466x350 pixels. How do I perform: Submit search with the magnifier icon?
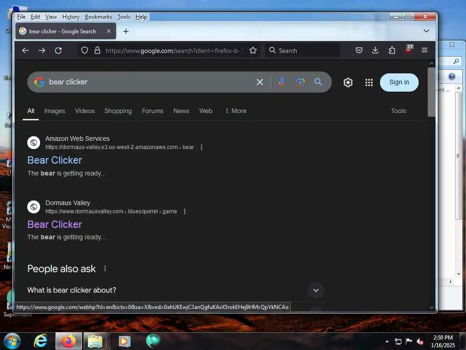click(x=318, y=82)
